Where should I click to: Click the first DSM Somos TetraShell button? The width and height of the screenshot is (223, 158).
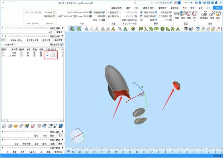point(79,12)
